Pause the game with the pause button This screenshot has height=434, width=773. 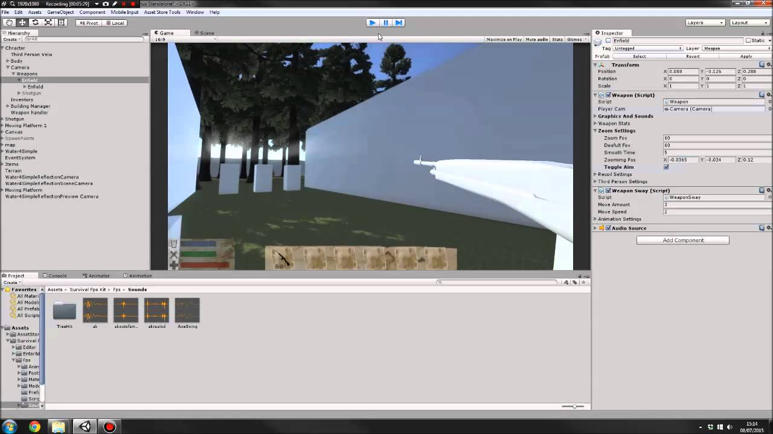click(x=385, y=23)
